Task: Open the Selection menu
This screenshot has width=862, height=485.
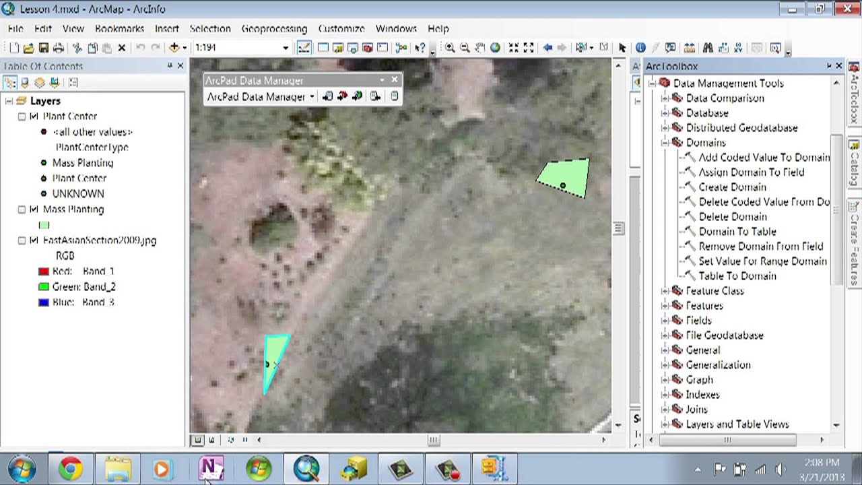Action: (210, 29)
